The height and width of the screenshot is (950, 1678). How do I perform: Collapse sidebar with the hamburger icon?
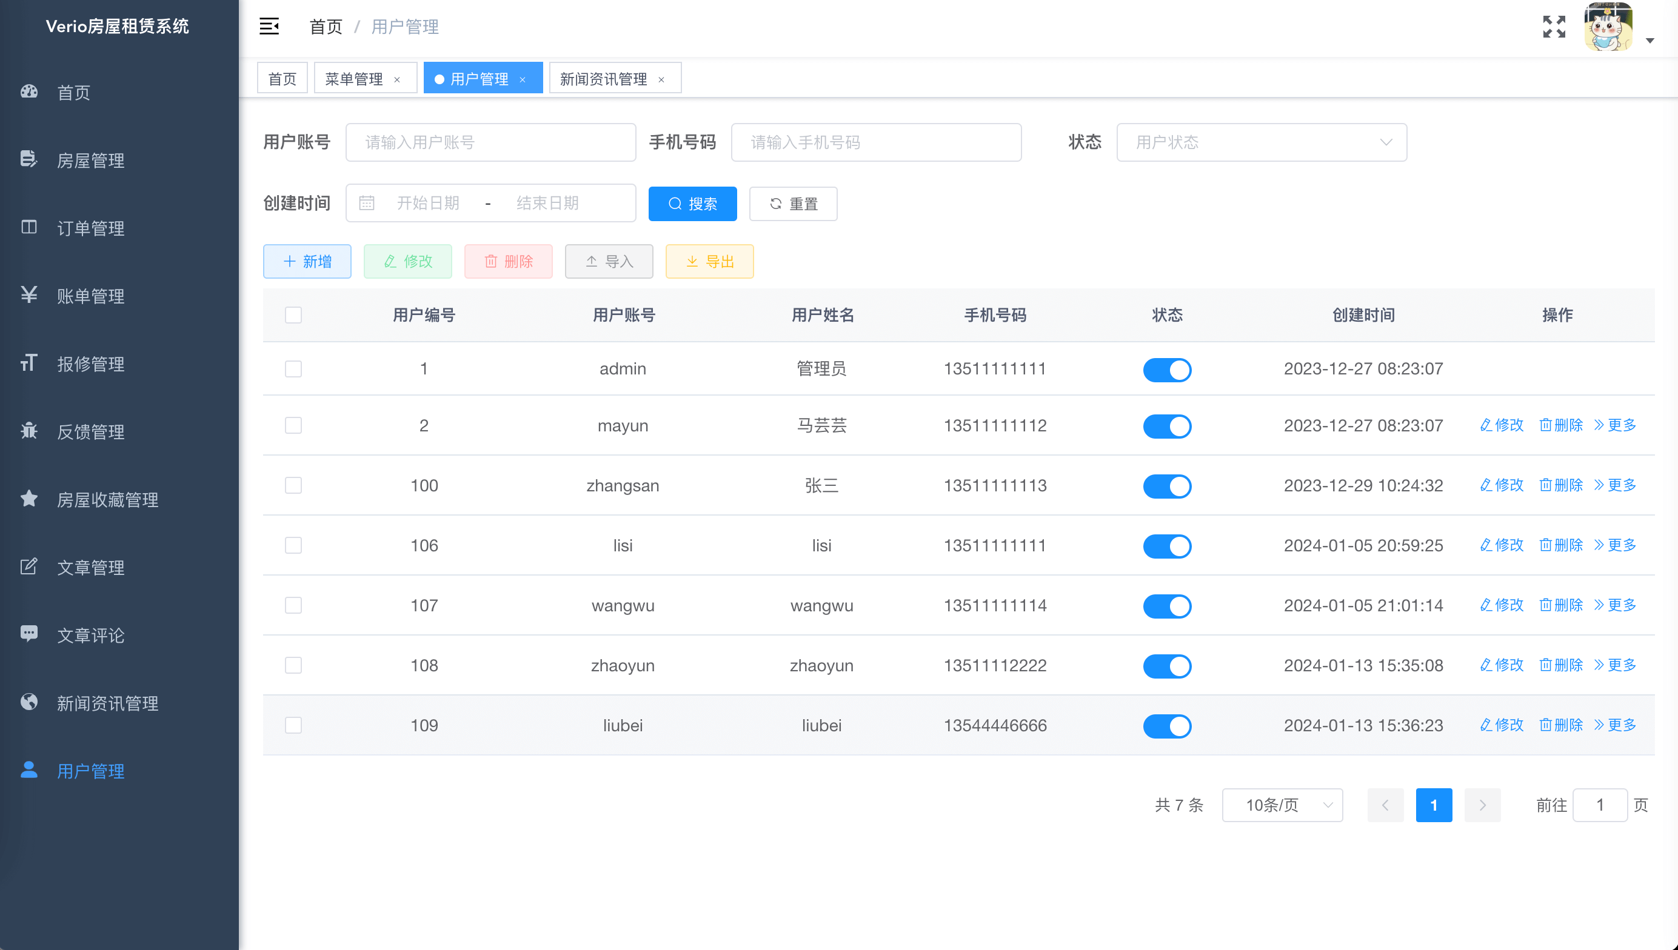point(269,27)
